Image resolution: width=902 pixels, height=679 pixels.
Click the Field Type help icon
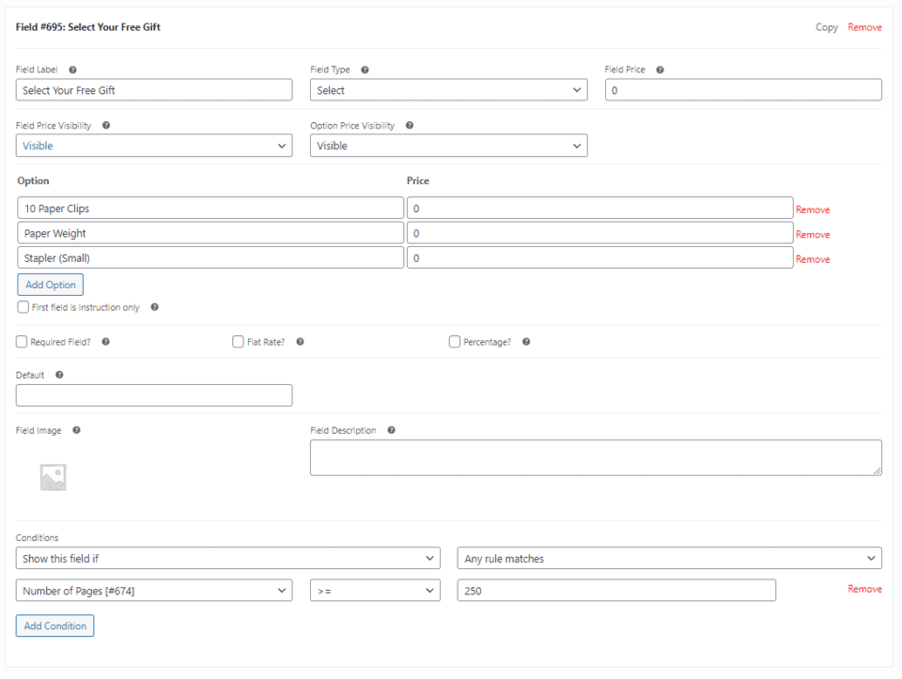[x=363, y=69]
